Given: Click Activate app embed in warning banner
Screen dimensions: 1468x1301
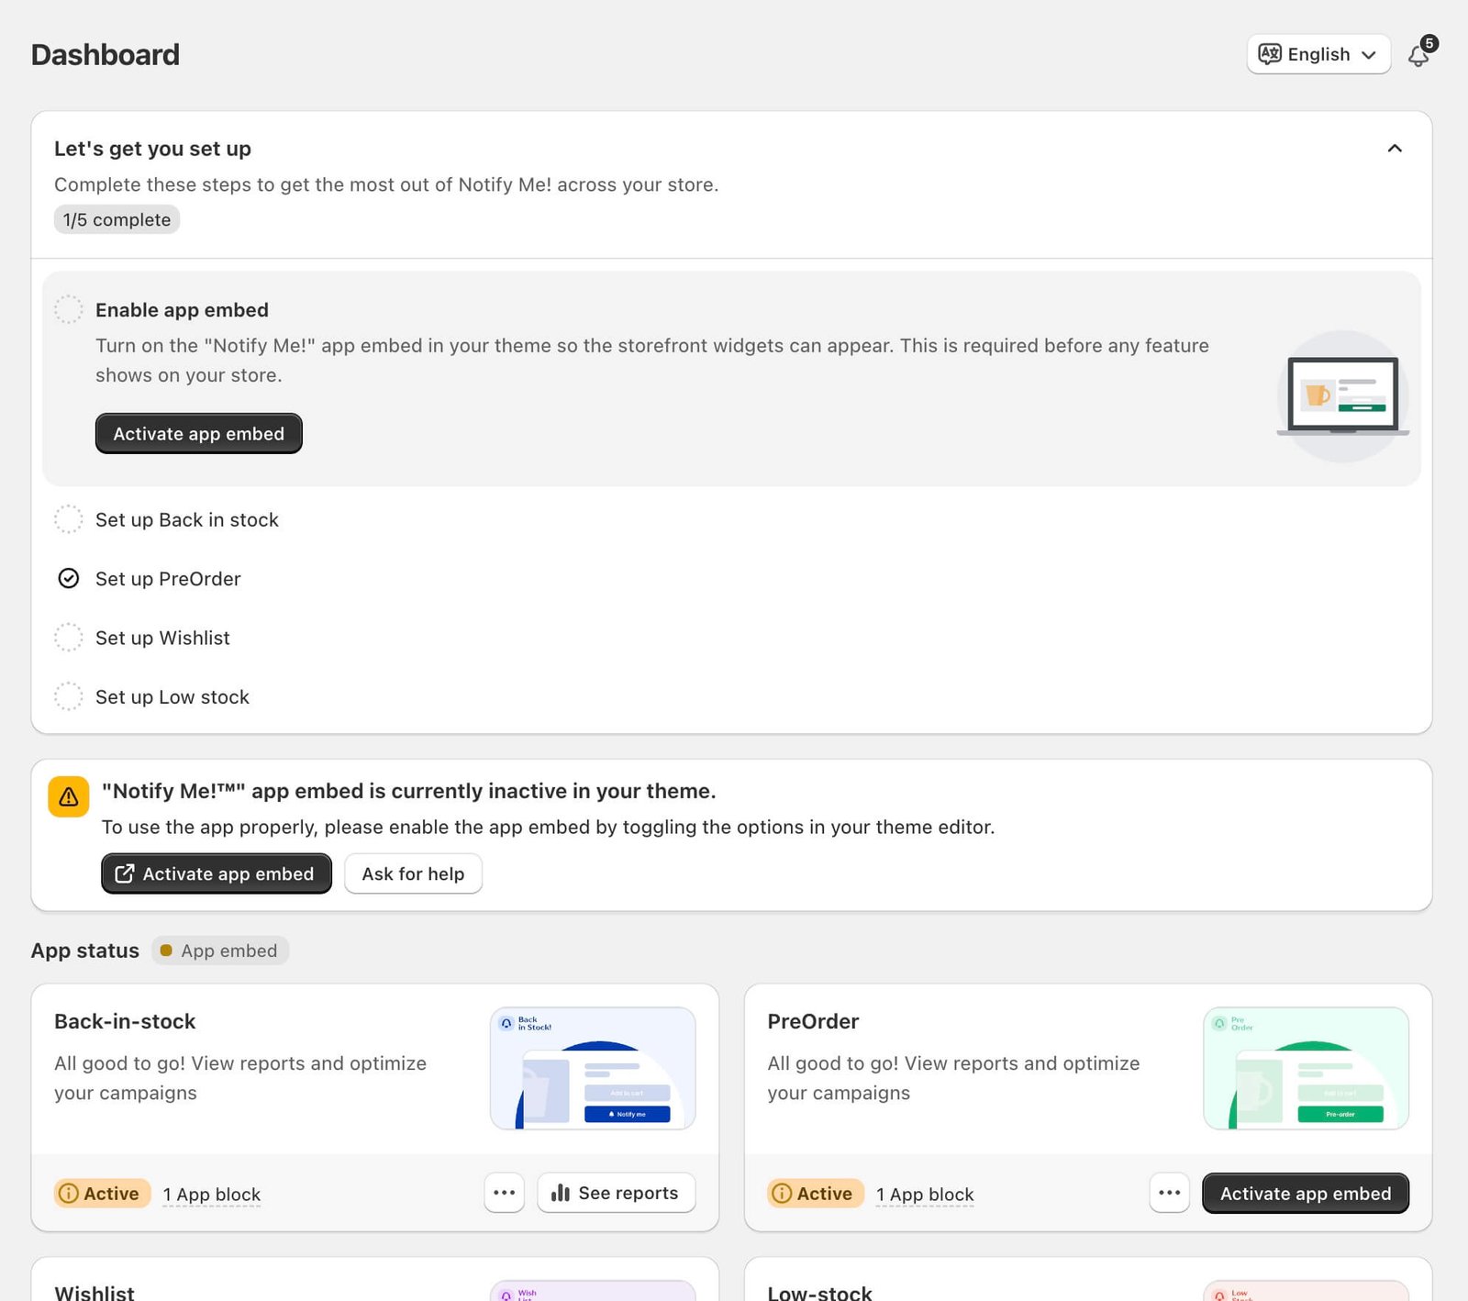Looking at the screenshot, I should point(217,873).
